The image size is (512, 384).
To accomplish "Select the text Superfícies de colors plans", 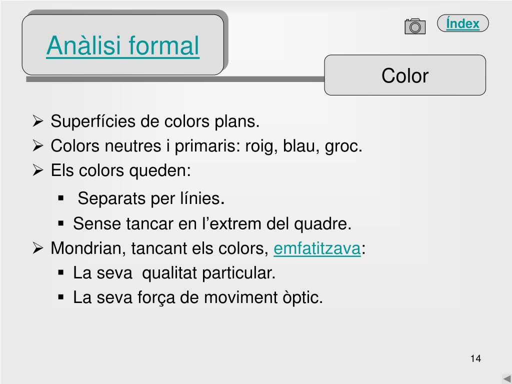I will click(x=155, y=121).
